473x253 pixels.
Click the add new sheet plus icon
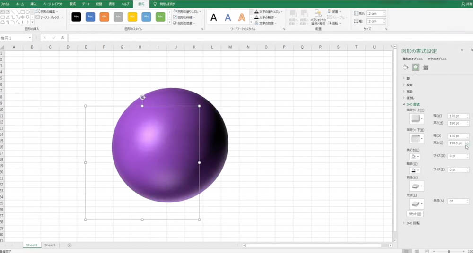click(70, 245)
